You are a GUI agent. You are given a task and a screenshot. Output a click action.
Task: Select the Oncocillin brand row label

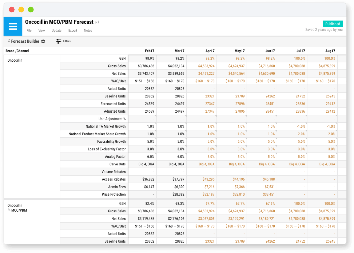click(x=15, y=60)
